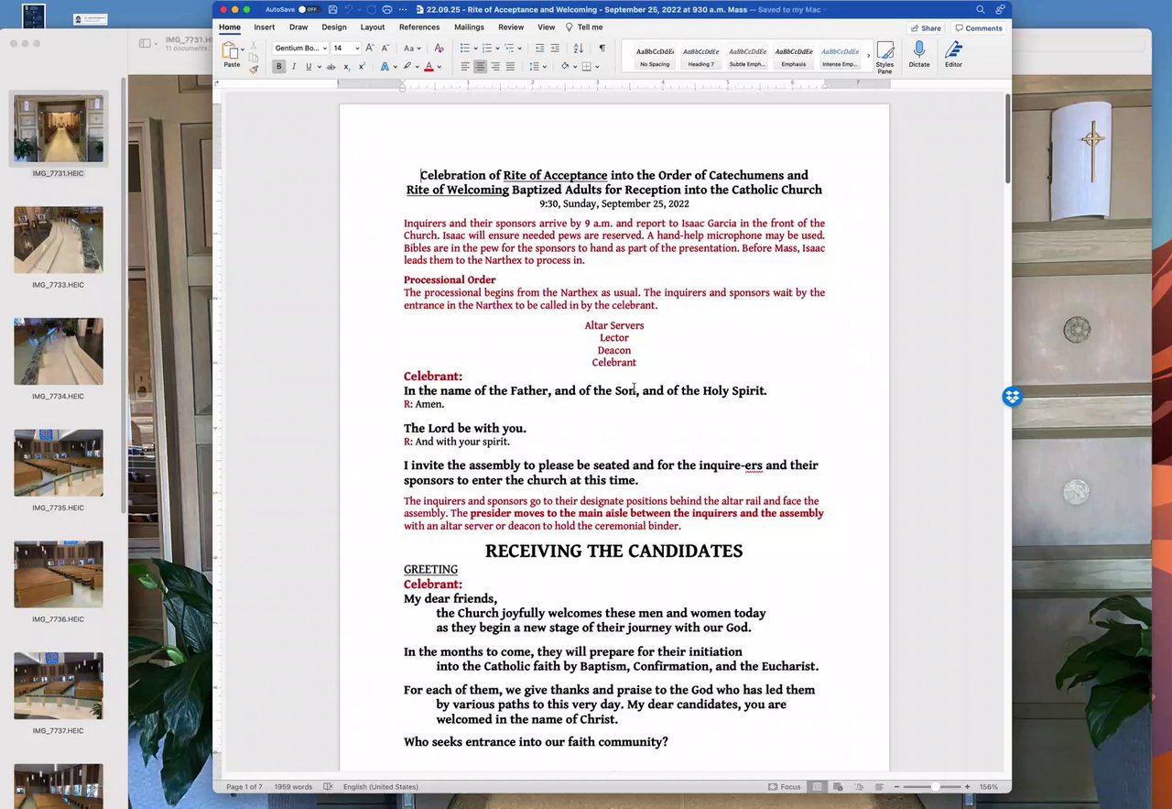Open the Draw tab
This screenshot has width=1172, height=809.
click(x=298, y=27)
